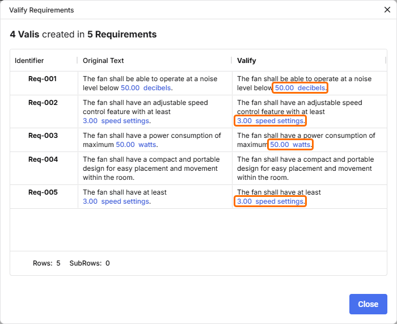Click '3.00 speed settings' in Req-002 Original Text
397x324 pixels.
(116, 121)
